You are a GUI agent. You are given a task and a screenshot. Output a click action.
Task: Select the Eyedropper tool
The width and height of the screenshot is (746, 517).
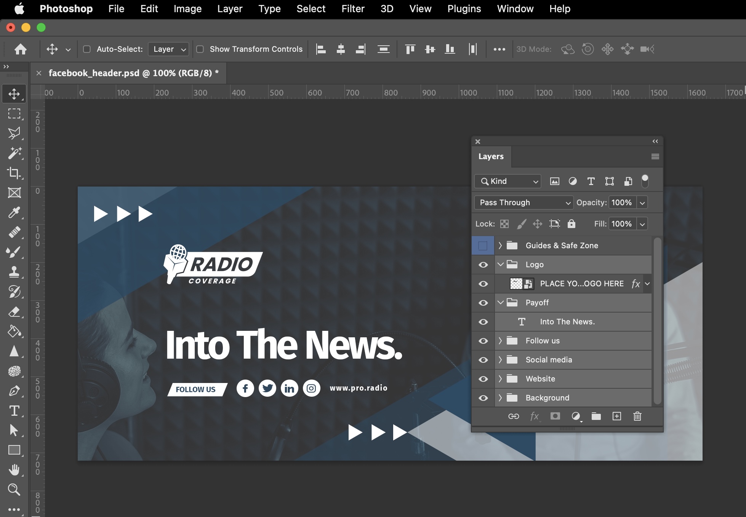(14, 212)
